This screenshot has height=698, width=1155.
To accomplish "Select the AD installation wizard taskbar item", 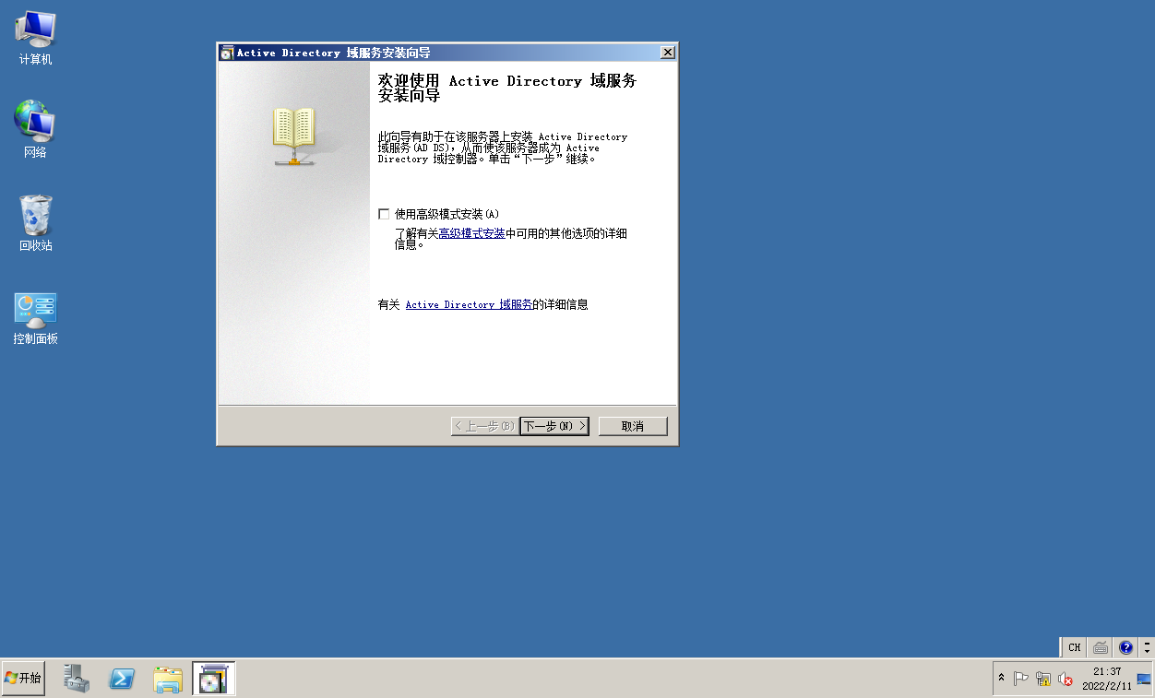I will point(214,679).
